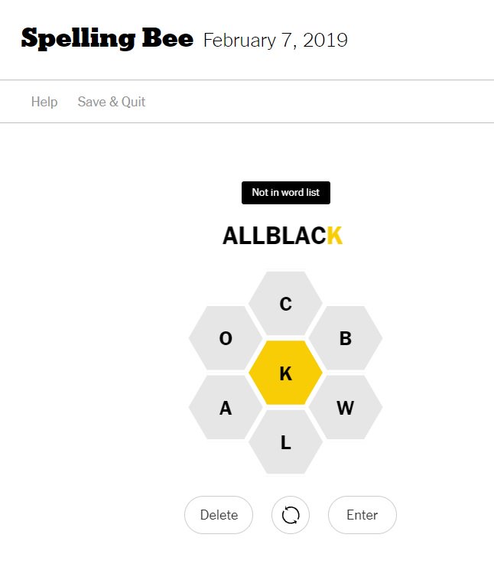Click the February 7, 2019 date
494x567 pixels.
[275, 40]
